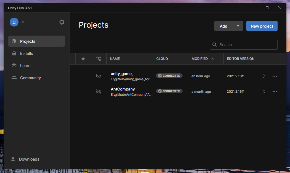Viewport: 290px width, 173px height.
Task: Select Projects in the sidebar
Action: click(x=36, y=41)
